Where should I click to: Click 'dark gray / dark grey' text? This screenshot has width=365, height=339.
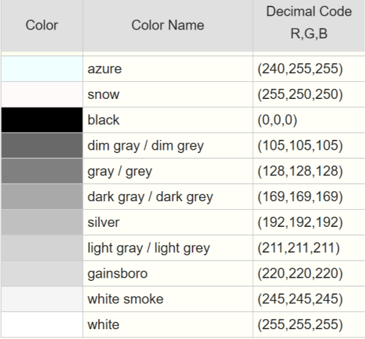150,197
